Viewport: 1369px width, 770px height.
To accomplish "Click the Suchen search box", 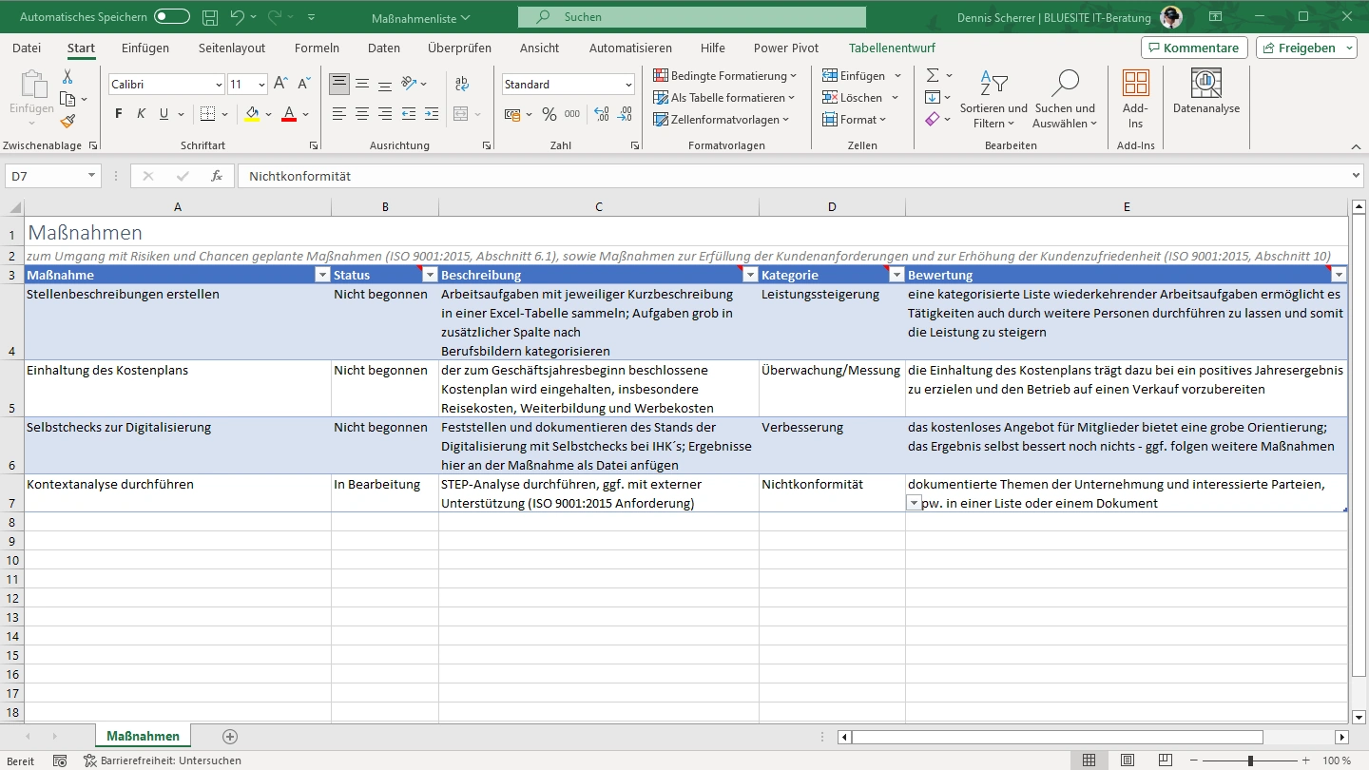I will 691,17.
